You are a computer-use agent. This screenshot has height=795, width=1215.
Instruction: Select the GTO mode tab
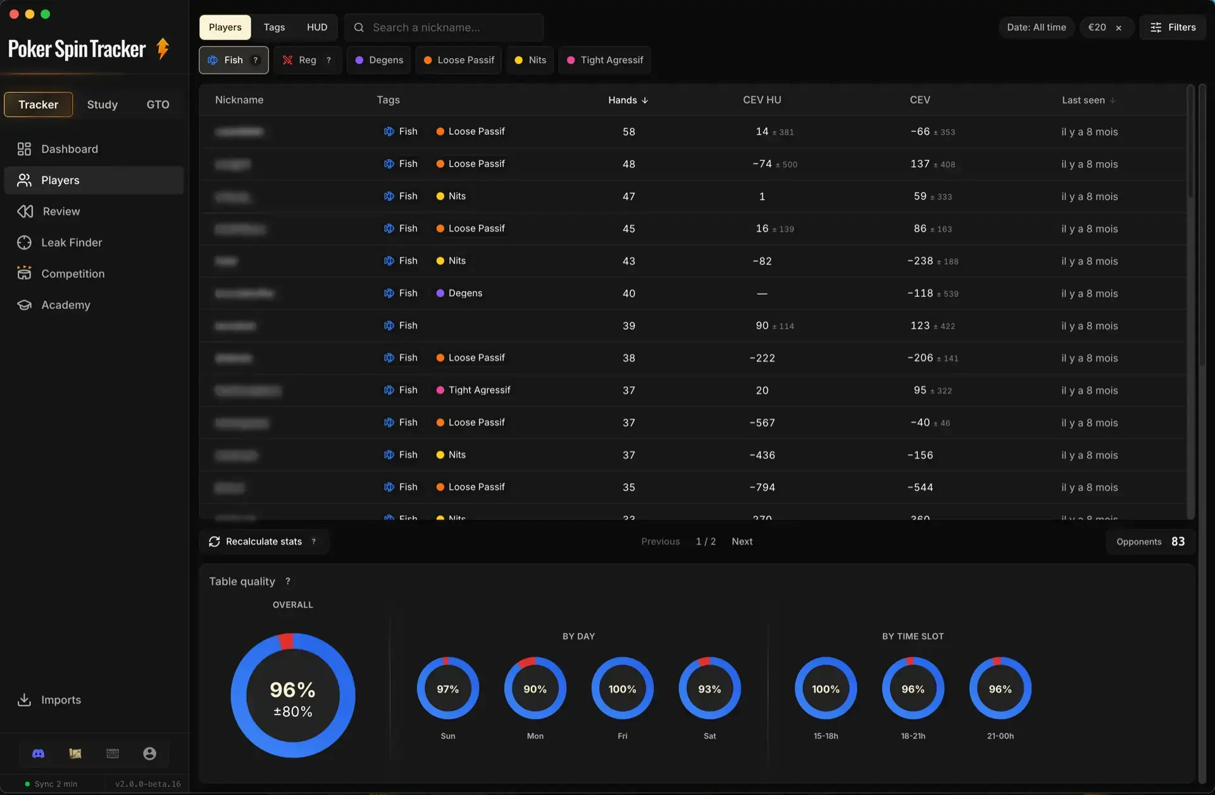(158, 104)
